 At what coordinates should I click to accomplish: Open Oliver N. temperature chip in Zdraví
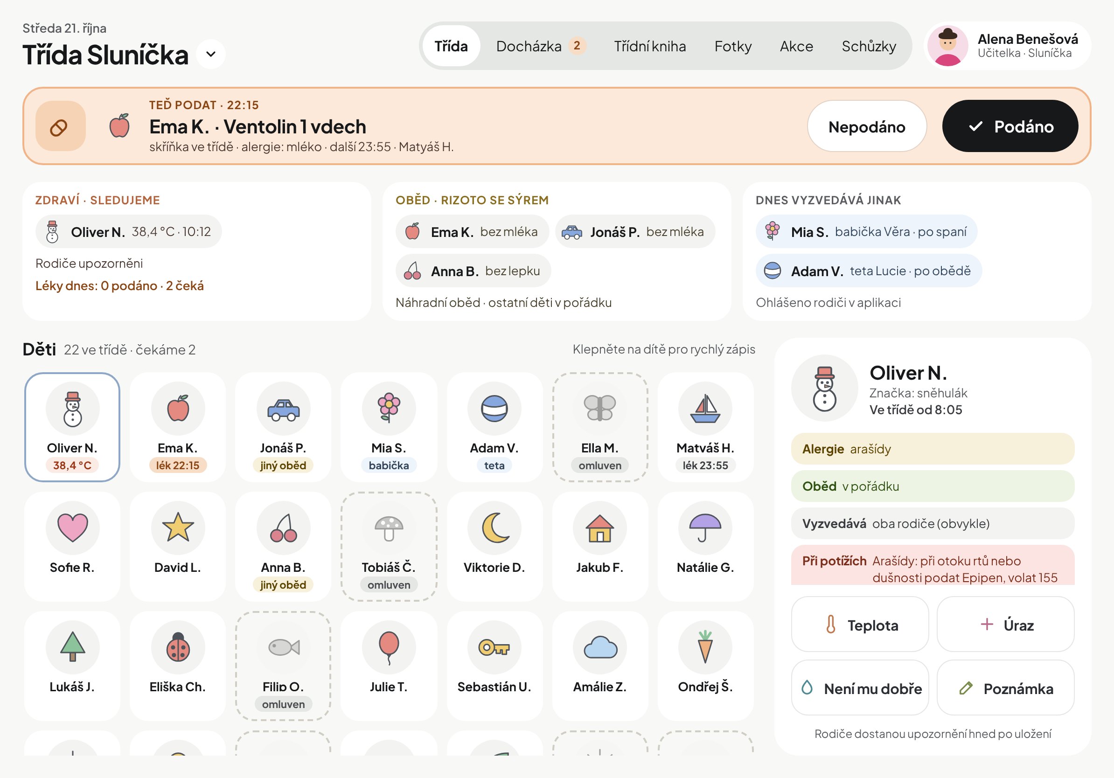click(129, 231)
